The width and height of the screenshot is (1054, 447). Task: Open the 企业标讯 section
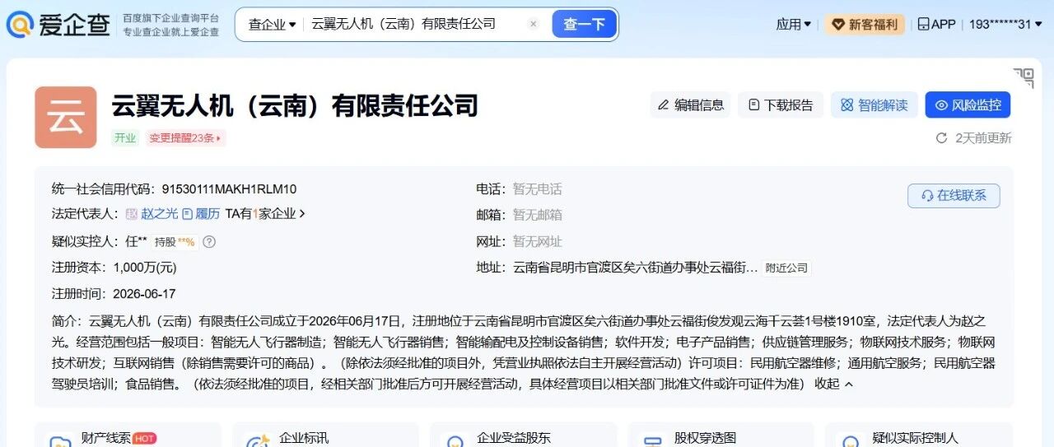coord(325,439)
